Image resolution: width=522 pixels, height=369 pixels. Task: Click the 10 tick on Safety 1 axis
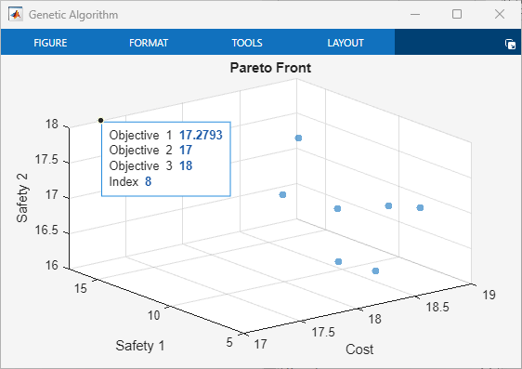coord(153,315)
